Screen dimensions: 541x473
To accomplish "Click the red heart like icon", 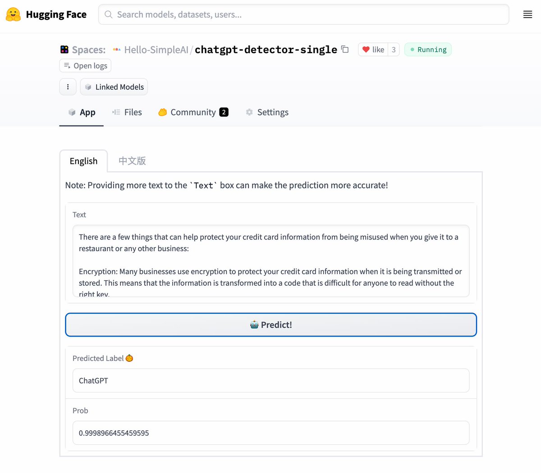I will tap(366, 50).
